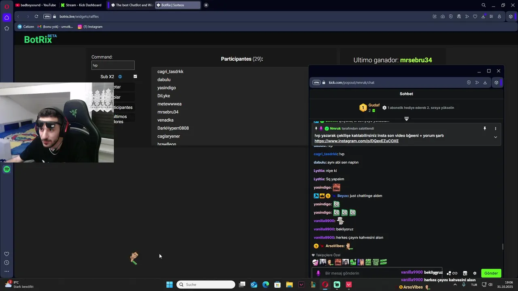Click the TUR language indicator
The image size is (518, 291).
pyautogui.click(x=474, y=285)
